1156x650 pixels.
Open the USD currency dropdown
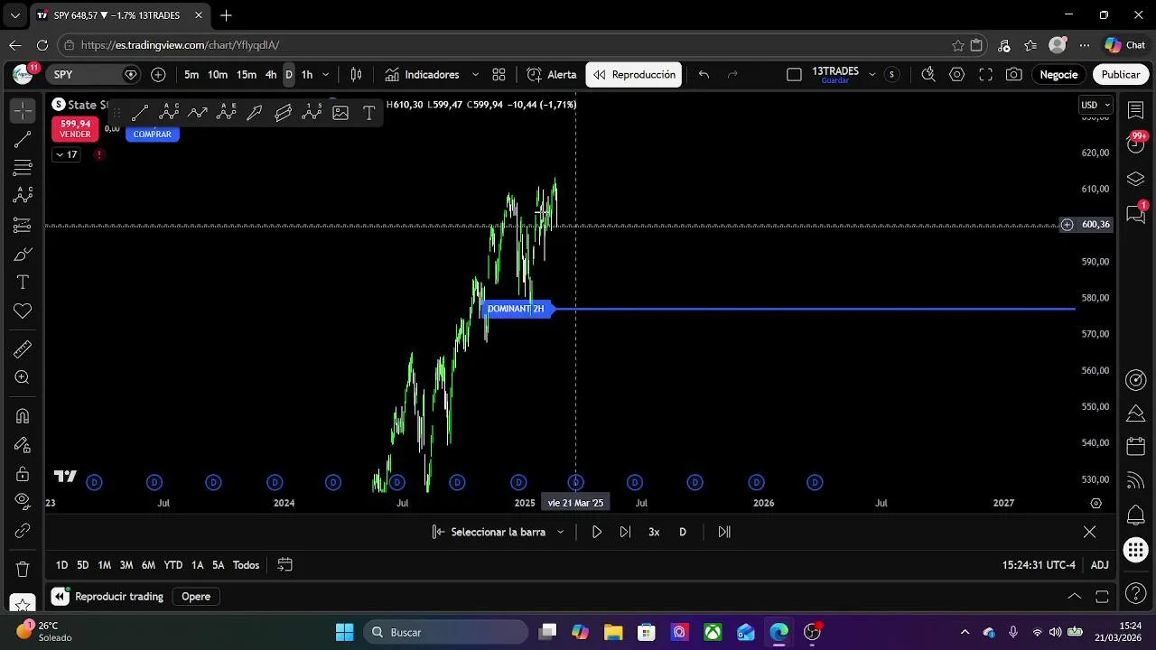point(1095,105)
